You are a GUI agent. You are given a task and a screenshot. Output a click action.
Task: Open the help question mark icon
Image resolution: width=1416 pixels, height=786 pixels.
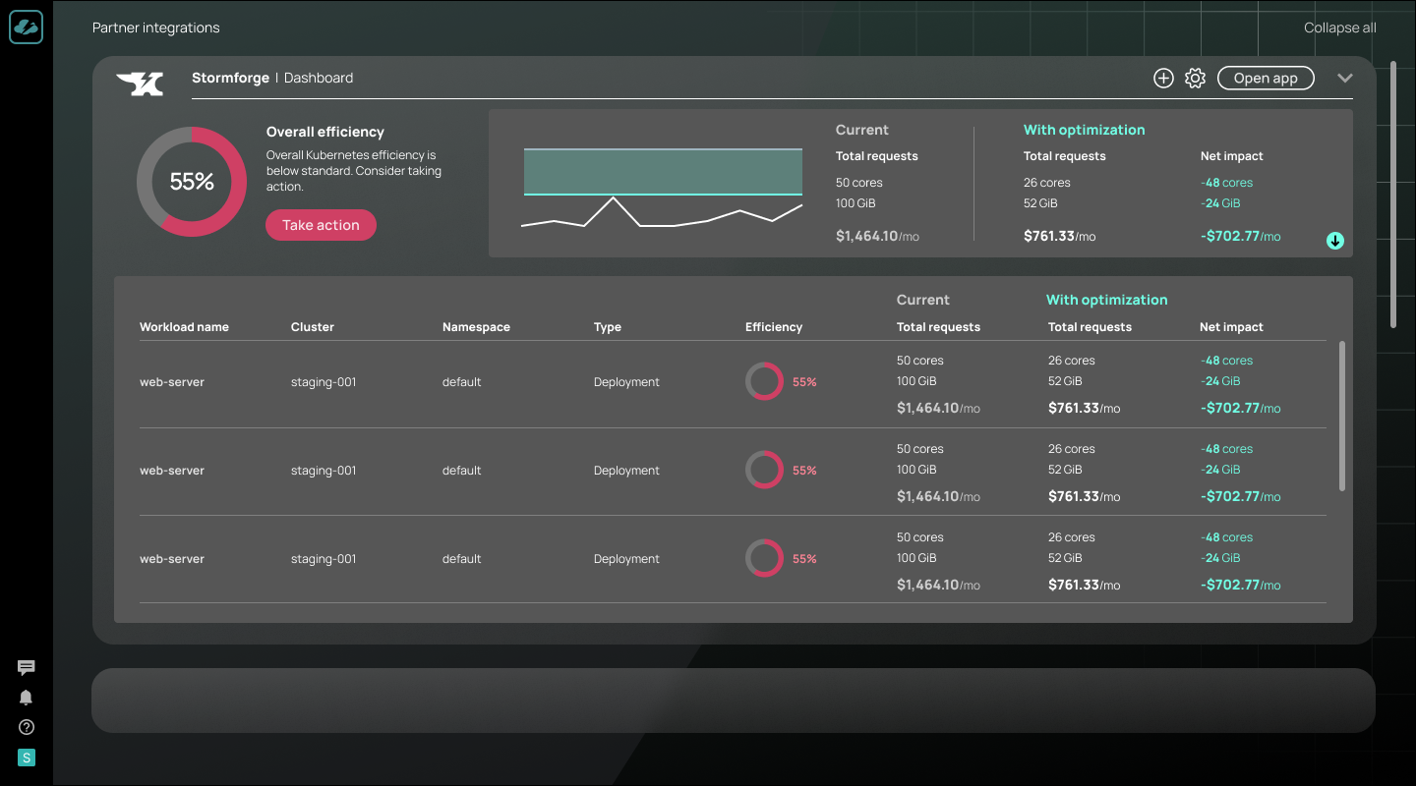point(27,728)
